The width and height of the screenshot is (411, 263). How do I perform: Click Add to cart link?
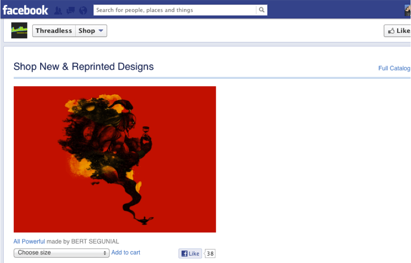click(126, 253)
